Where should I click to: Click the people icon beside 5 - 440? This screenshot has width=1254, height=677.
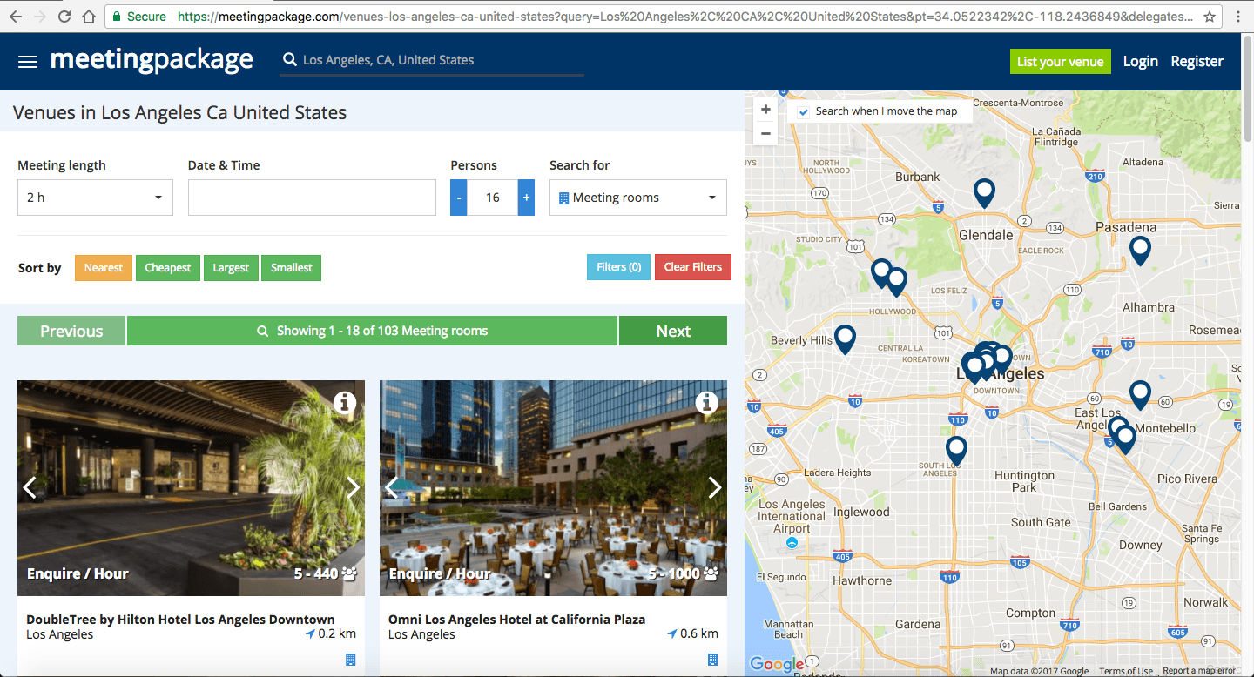pos(349,573)
